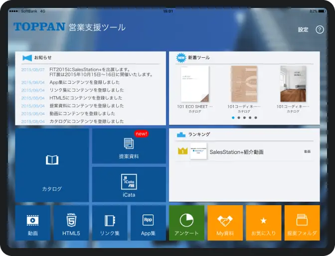Image resolution: width=335 pixels, height=256 pixels.
Task: Open the beige 101コーディネー catalog thumbnail
Action: [x=244, y=84]
